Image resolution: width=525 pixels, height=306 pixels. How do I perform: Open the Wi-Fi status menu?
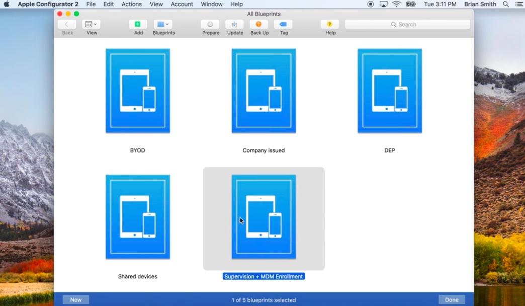(396, 5)
